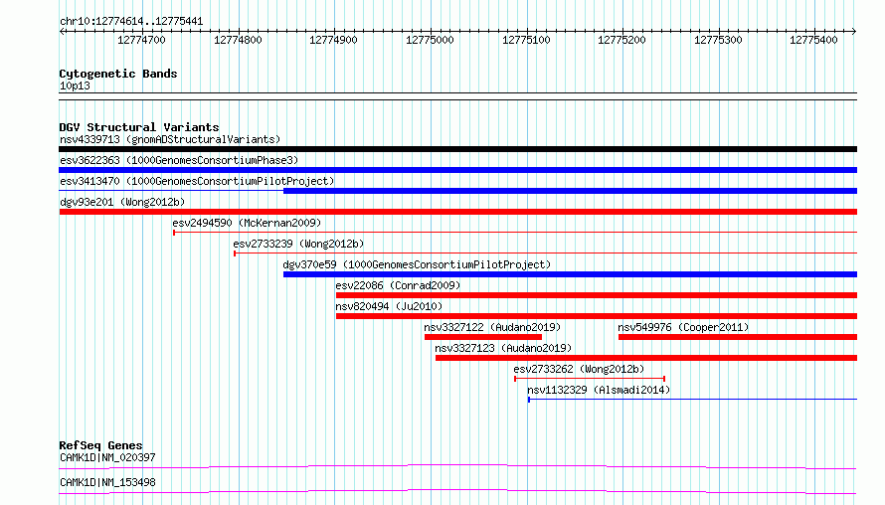
Task: Click the thin red esv2733239 line
Action: 545,253
